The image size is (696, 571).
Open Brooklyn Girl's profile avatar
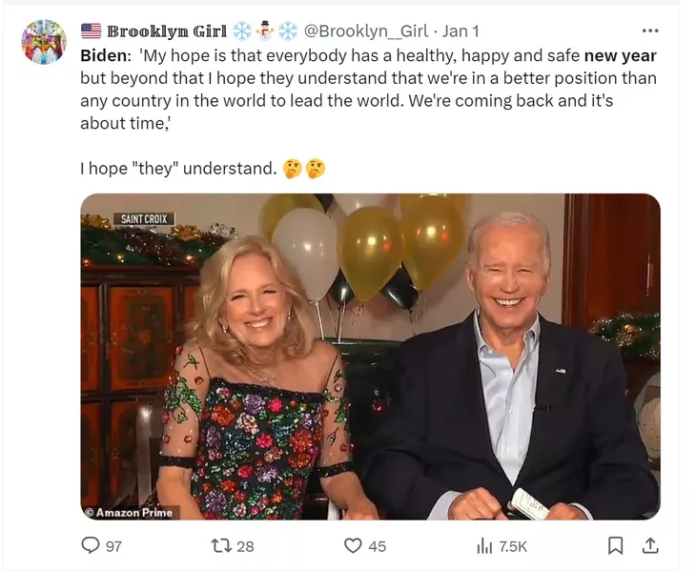click(x=44, y=42)
